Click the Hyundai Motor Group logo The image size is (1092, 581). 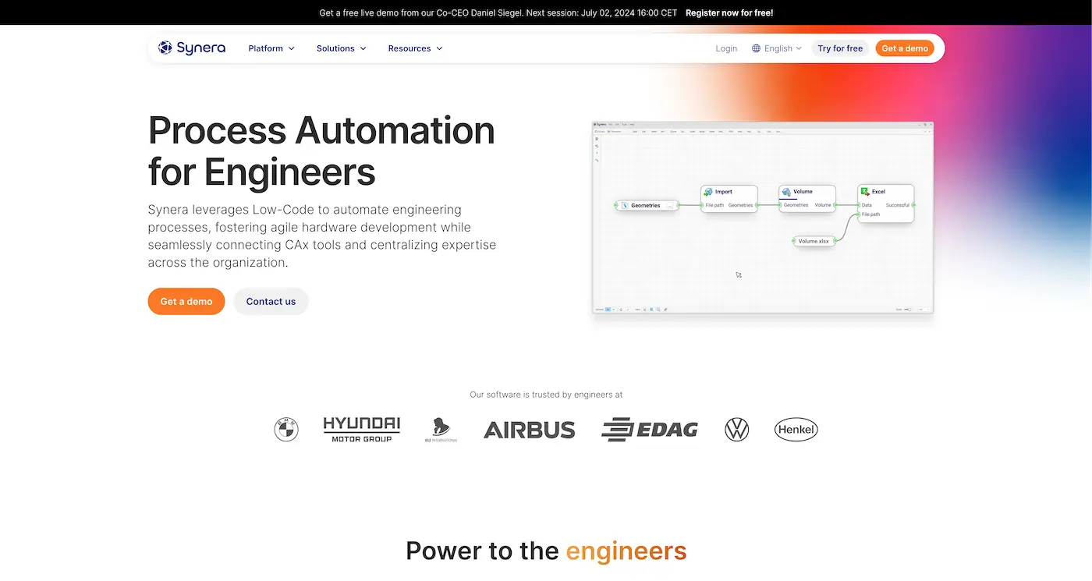coord(362,430)
